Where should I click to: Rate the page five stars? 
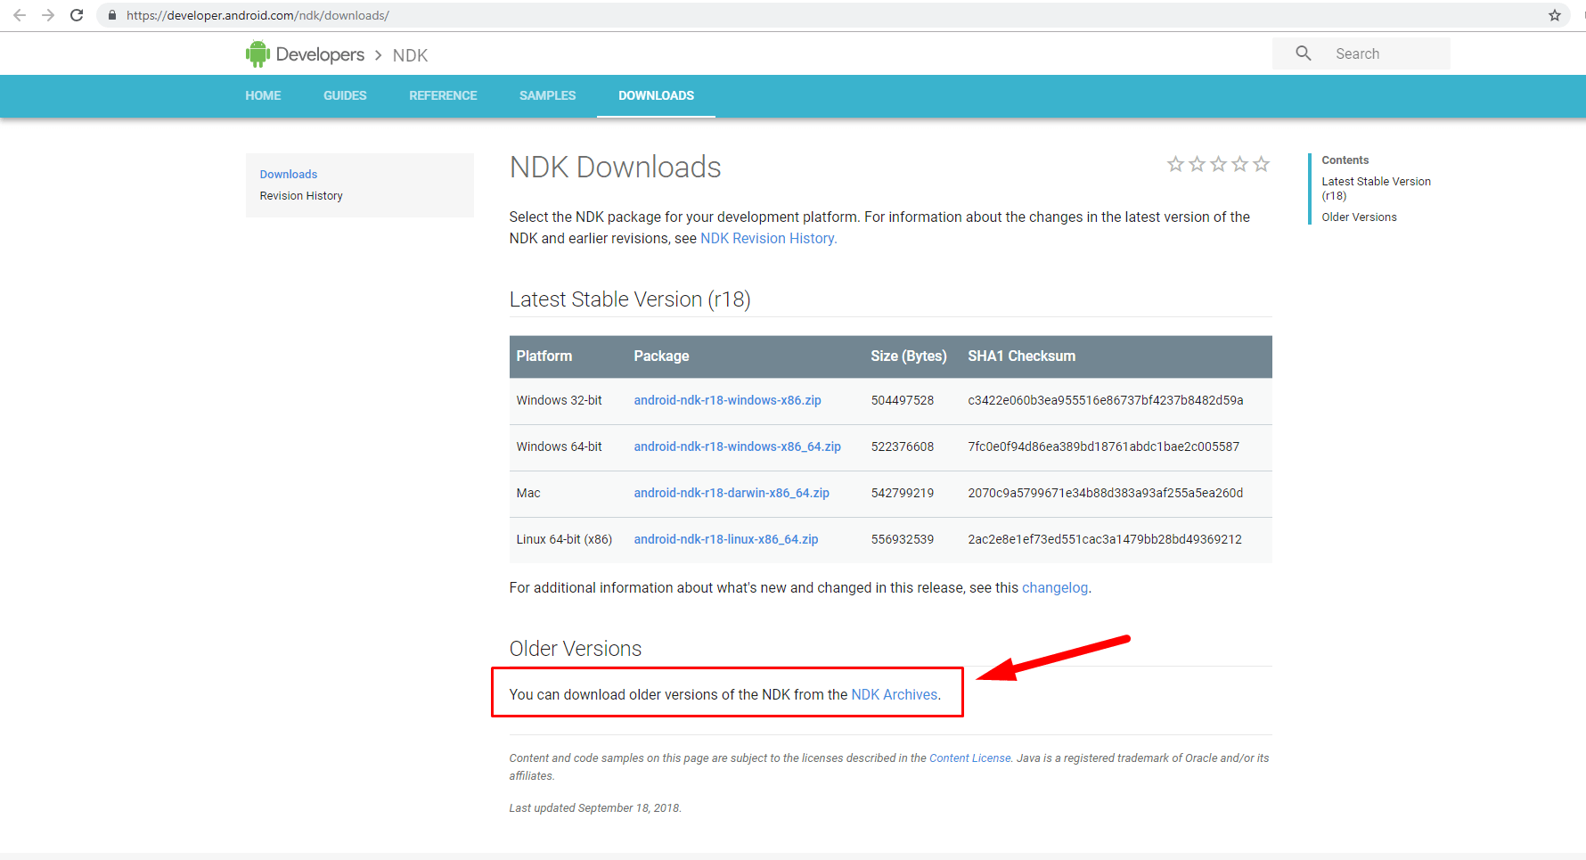click(x=1261, y=164)
